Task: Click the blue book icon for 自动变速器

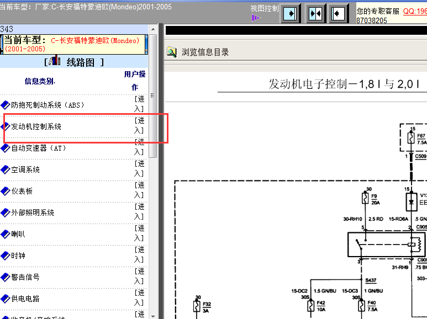Action: [5, 148]
